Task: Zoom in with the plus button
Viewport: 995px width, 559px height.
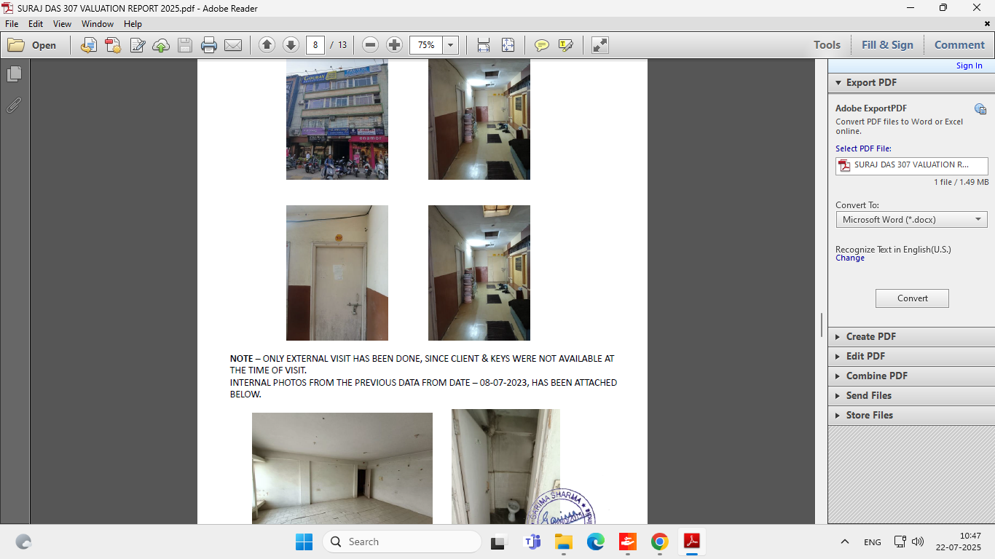Action: pos(394,45)
